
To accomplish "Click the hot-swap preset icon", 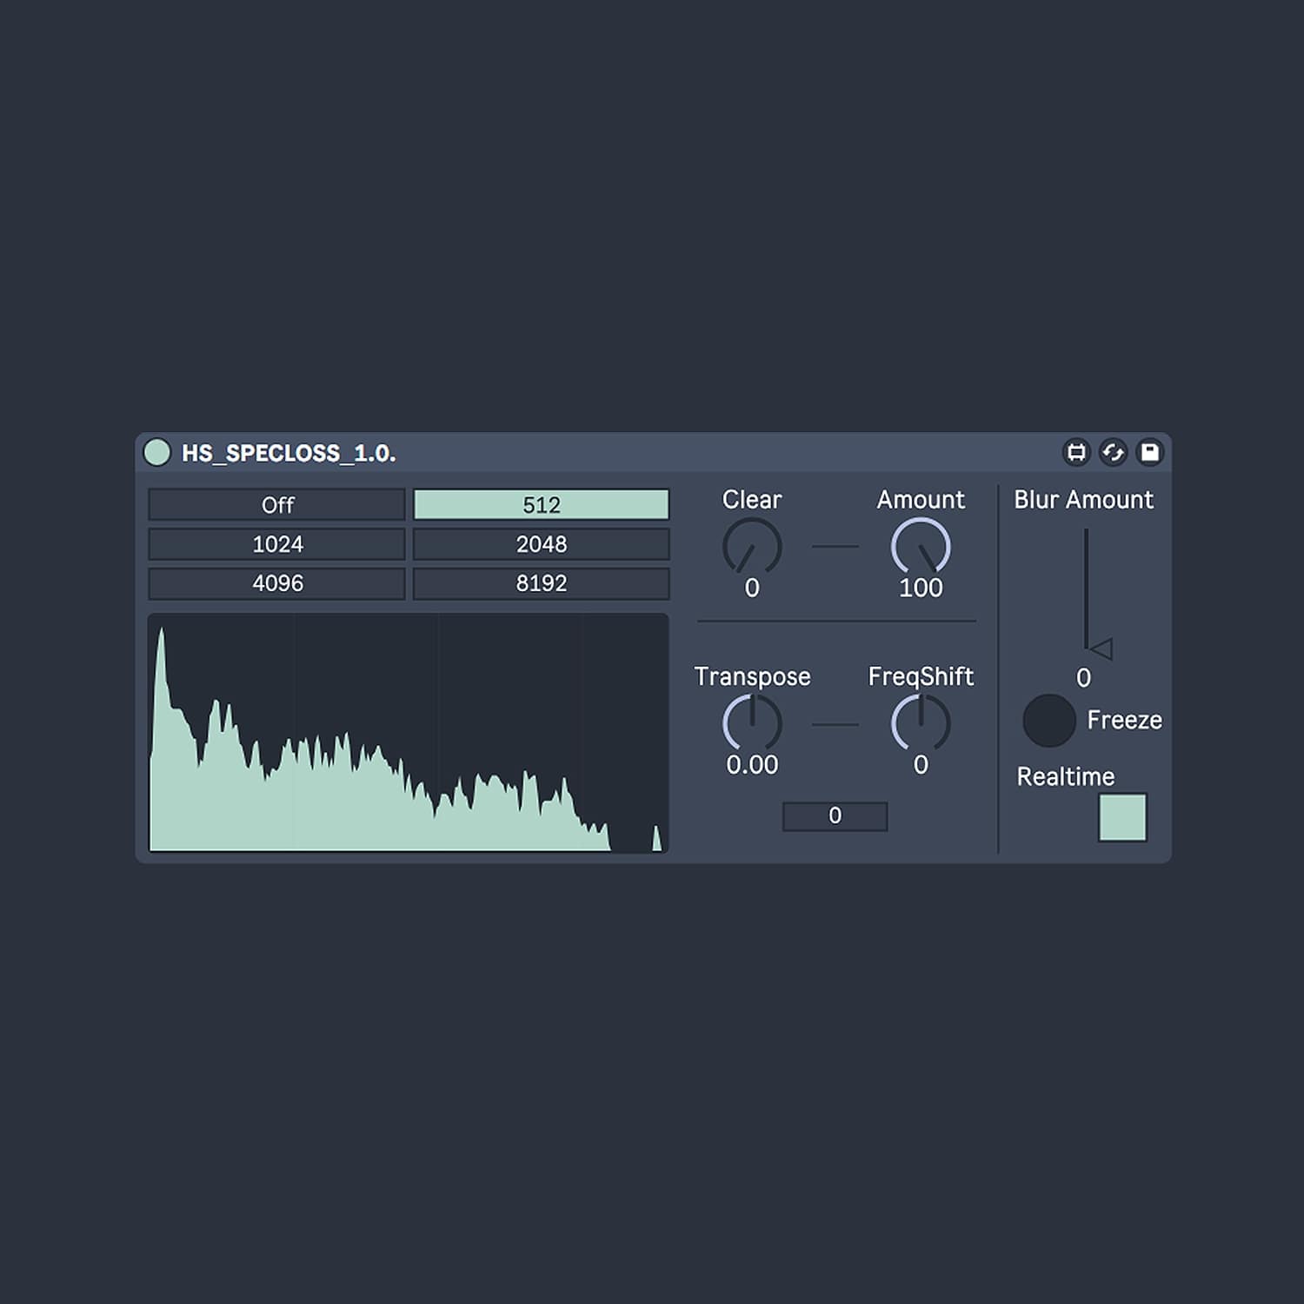I will click(1113, 452).
